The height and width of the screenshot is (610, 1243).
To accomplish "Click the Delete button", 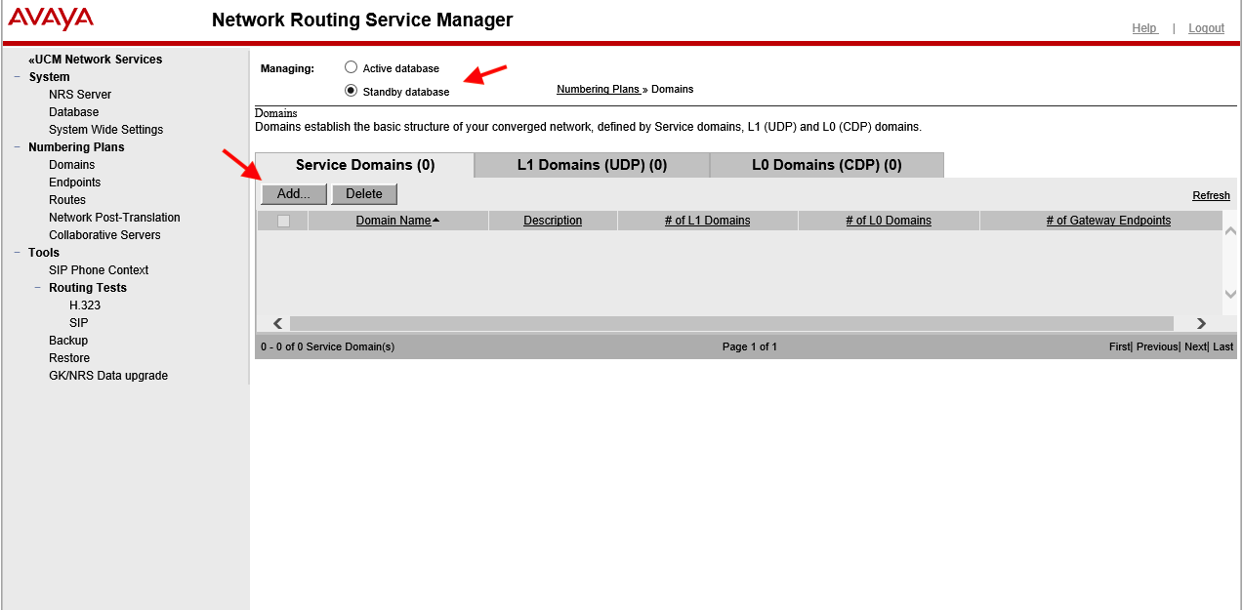I will point(364,193).
